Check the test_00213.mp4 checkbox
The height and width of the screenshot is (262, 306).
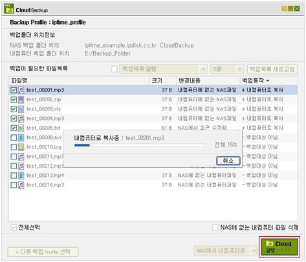(x=14, y=176)
